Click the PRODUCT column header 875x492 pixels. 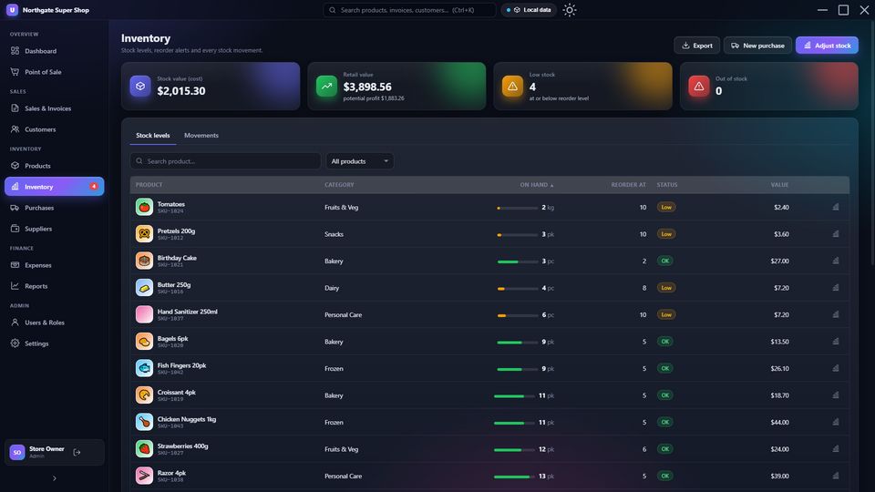[149, 185]
